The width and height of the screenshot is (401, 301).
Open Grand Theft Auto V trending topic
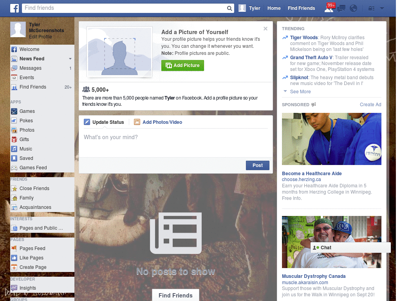tap(311, 57)
